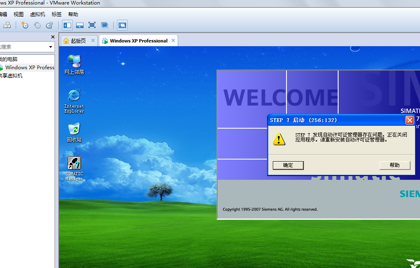Click the send Ctrl+Alt+Del toolbar icon
420x268 pixels.
click(x=7, y=25)
